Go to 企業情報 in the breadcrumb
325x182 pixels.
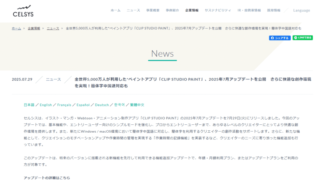tap(34, 28)
